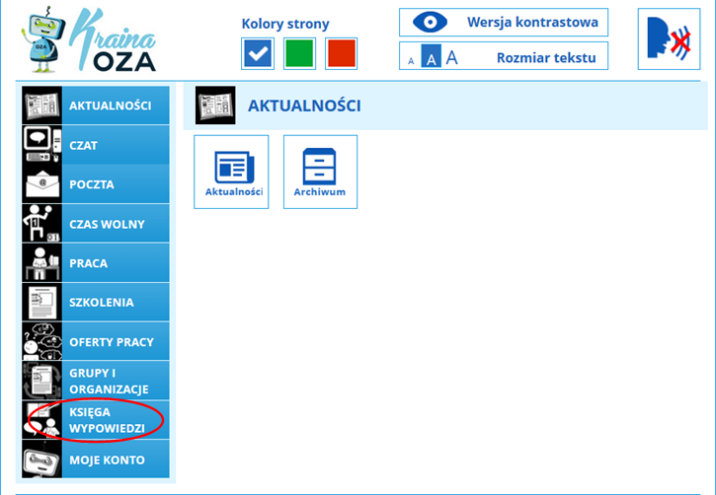Choose the largest text size A

coord(451,57)
